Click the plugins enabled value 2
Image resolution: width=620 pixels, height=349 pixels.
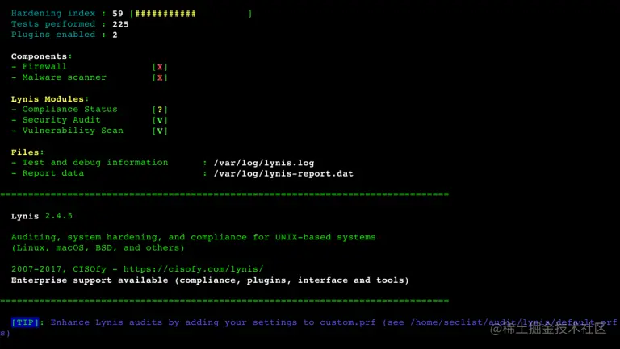pos(115,35)
